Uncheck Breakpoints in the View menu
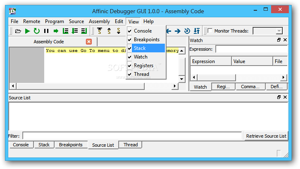 click(x=146, y=40)
